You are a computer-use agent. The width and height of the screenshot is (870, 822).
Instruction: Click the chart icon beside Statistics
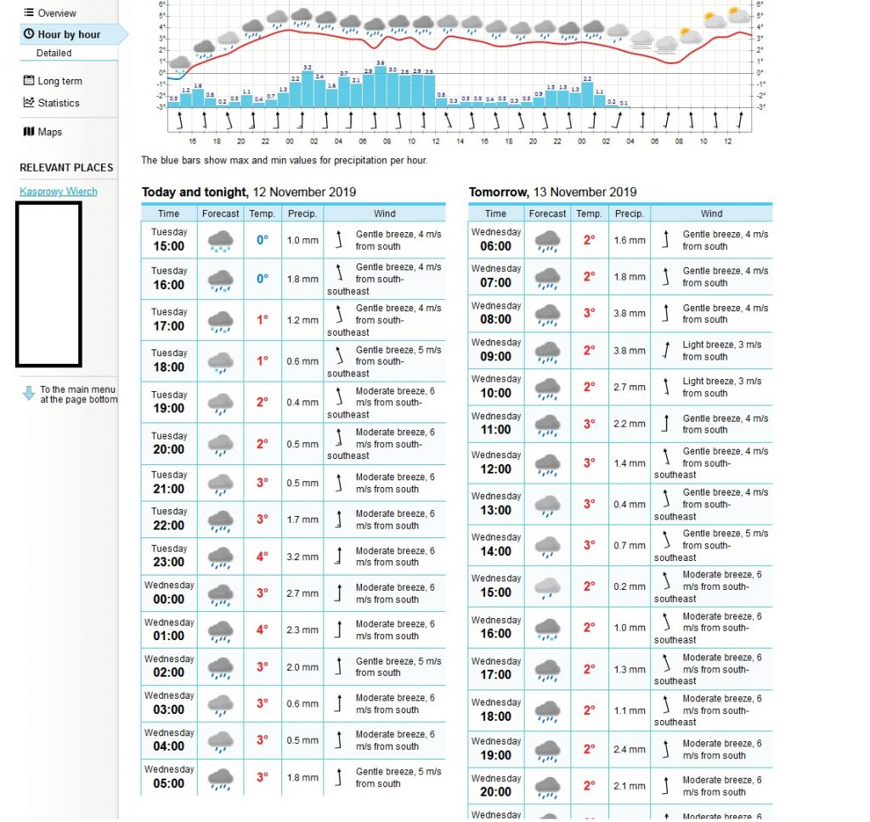click(x=29, y=102)
